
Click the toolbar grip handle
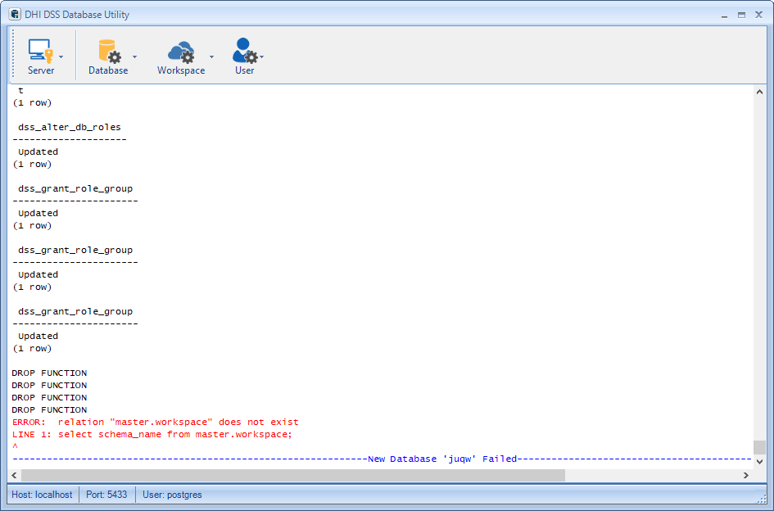[13, 54]
